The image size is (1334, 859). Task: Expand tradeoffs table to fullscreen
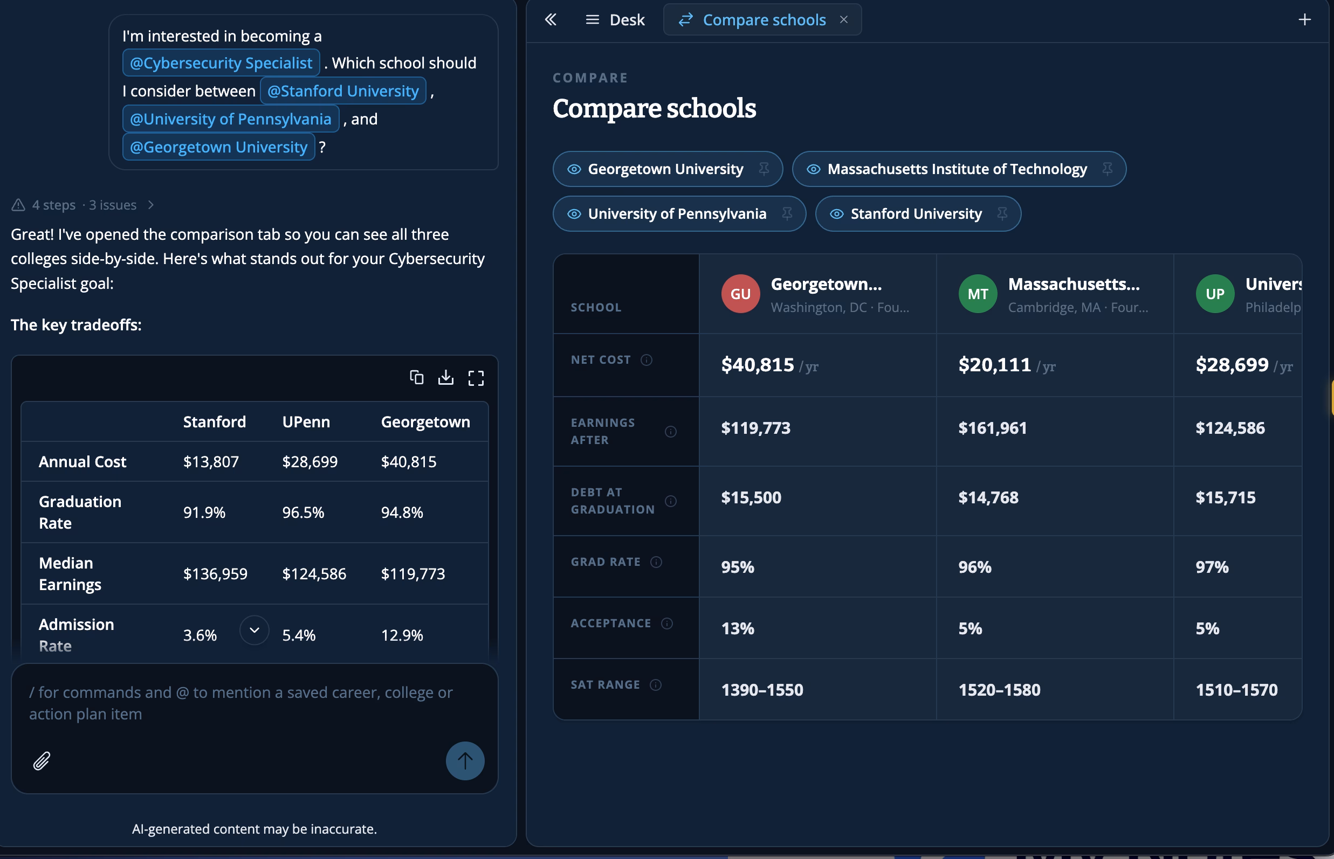tap(476, 378)
